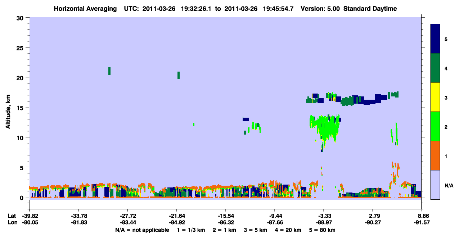Click the longitude value -86.32

pos(225,222)
